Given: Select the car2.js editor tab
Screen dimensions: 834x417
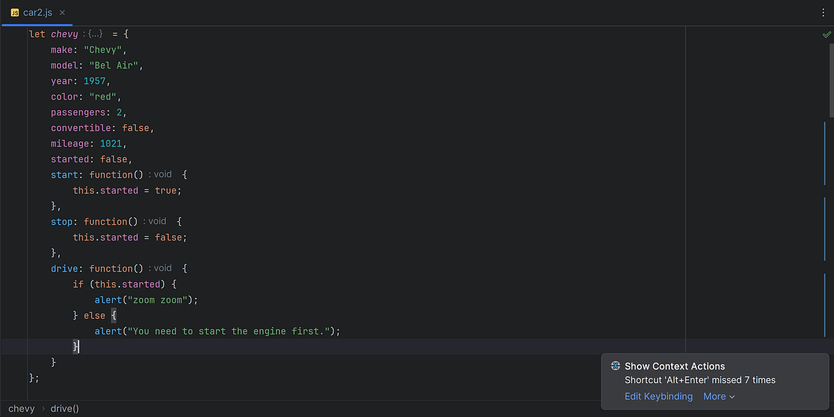Looking at the screenshot, I should [x=37, y=13].
